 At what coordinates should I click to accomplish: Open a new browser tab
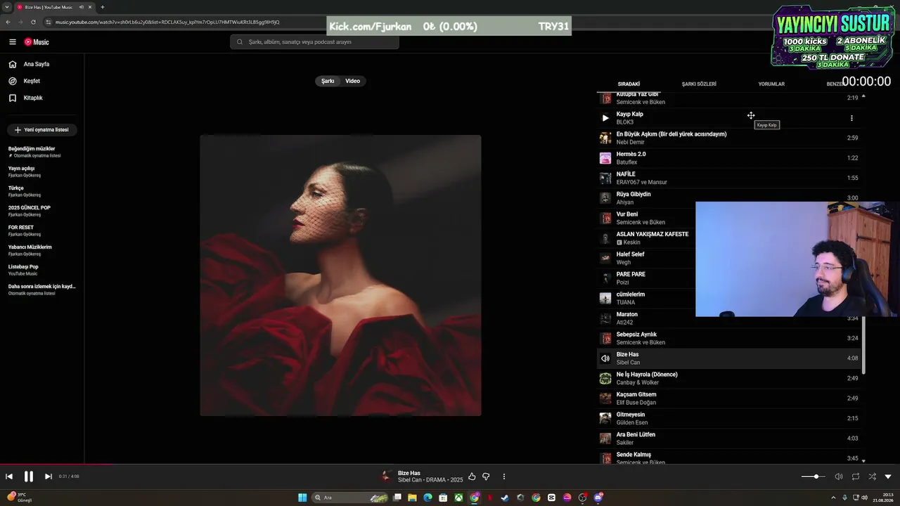[x=102, y=7]
